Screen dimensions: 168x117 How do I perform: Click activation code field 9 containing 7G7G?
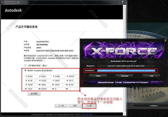(x=33, y=85)
